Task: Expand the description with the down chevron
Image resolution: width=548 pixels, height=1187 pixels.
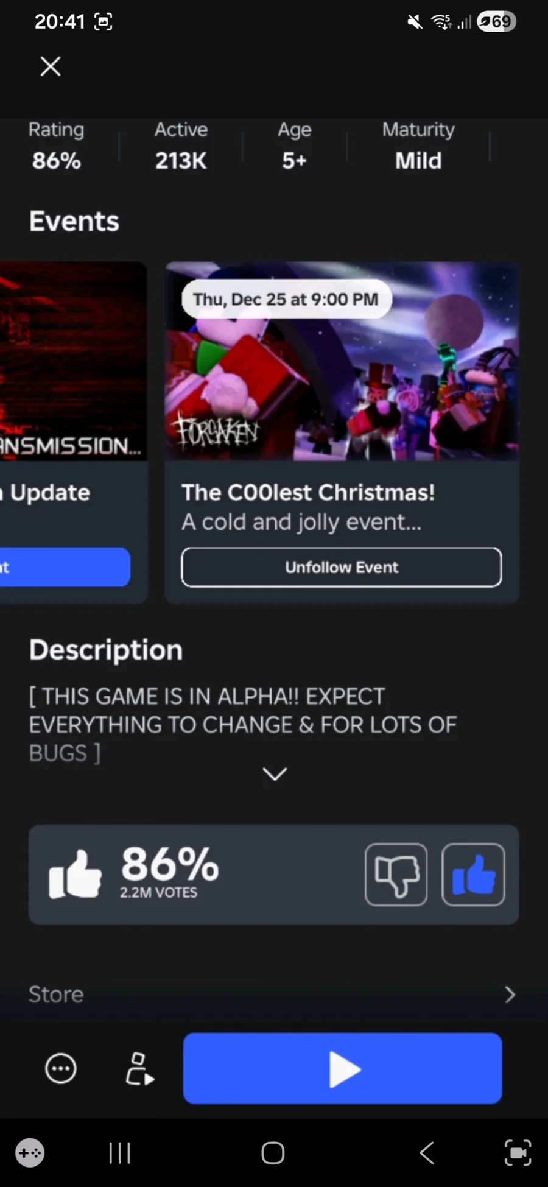Action: (x=275, y=773)
